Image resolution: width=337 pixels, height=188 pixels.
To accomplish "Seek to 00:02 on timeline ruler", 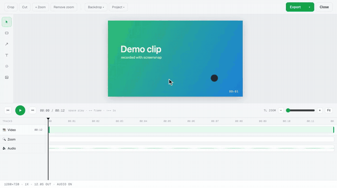I will (95, 121).
